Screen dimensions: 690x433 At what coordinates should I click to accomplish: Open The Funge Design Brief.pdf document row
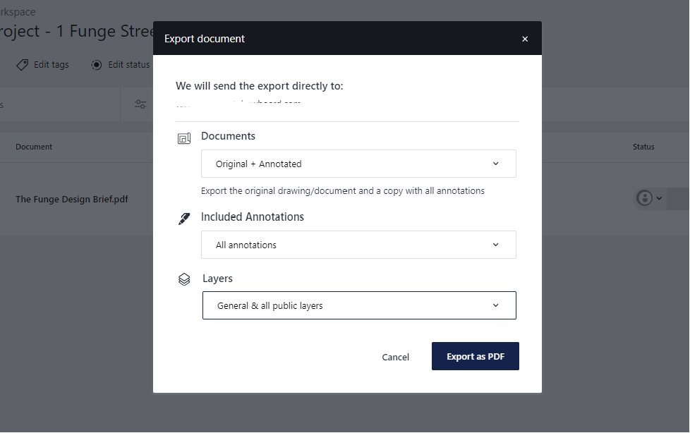pos(72,200)
